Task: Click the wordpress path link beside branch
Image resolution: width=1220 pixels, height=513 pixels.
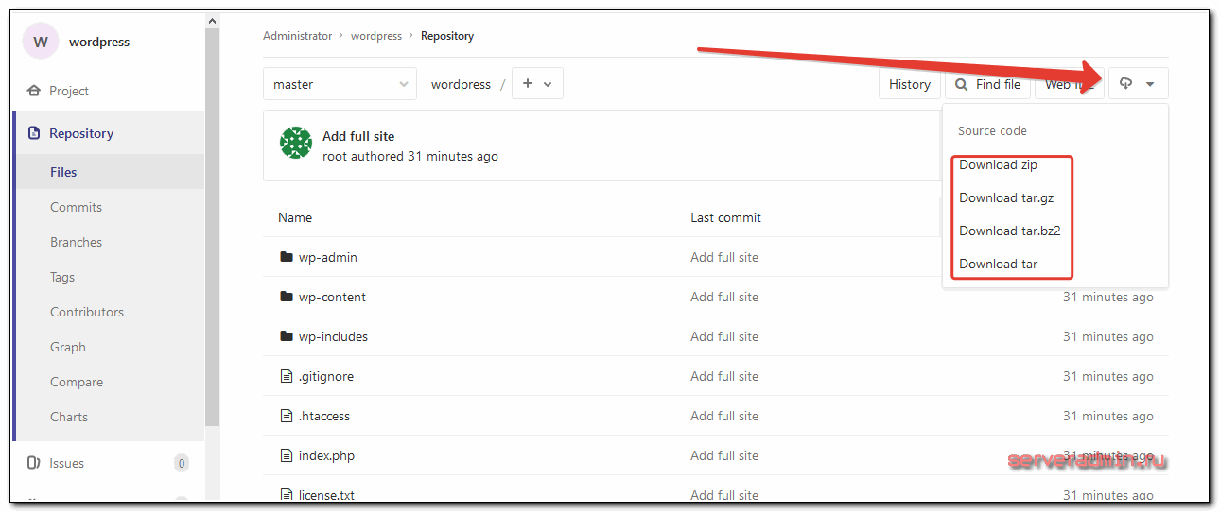Action: [x=461, y=84]
